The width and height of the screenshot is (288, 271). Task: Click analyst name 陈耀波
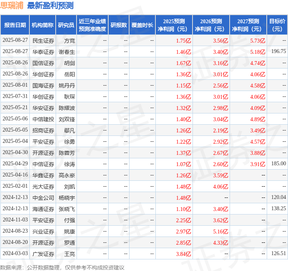pos(67,108)
